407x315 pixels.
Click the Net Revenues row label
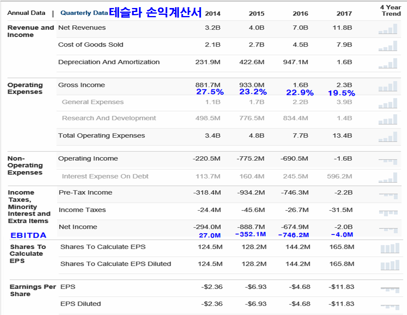(x=82, y=28)
